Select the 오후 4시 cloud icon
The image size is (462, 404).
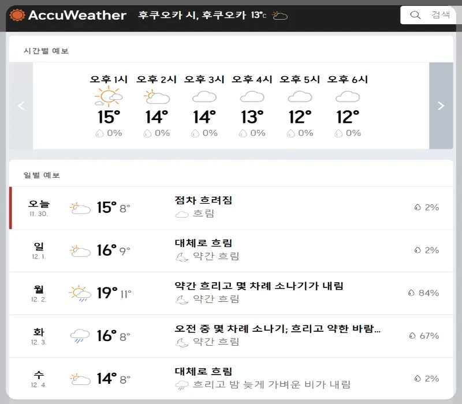coord(252,96)
